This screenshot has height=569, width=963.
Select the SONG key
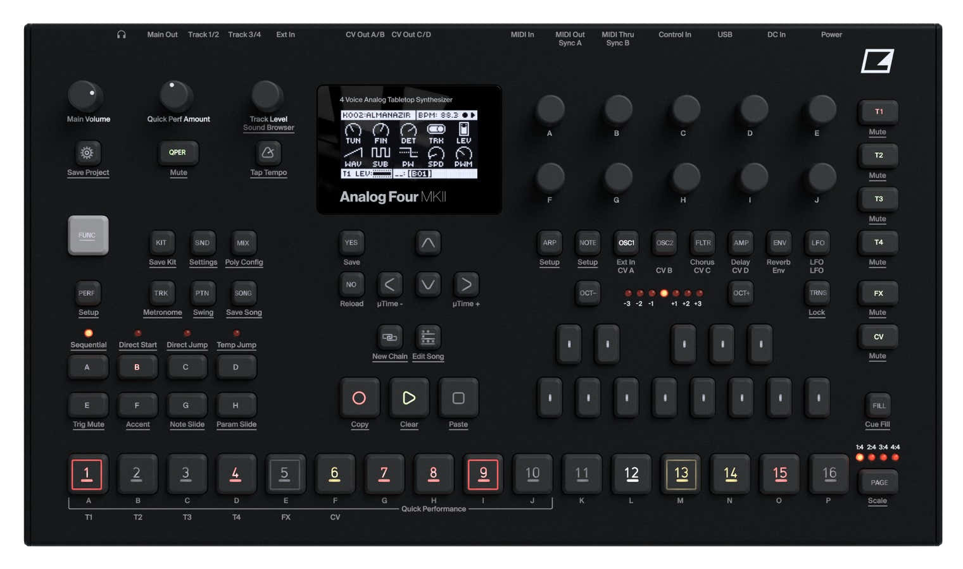[243, 293]
